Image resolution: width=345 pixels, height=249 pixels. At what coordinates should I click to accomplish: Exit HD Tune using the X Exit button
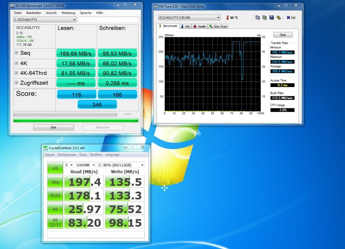click(x=291, y=18)
